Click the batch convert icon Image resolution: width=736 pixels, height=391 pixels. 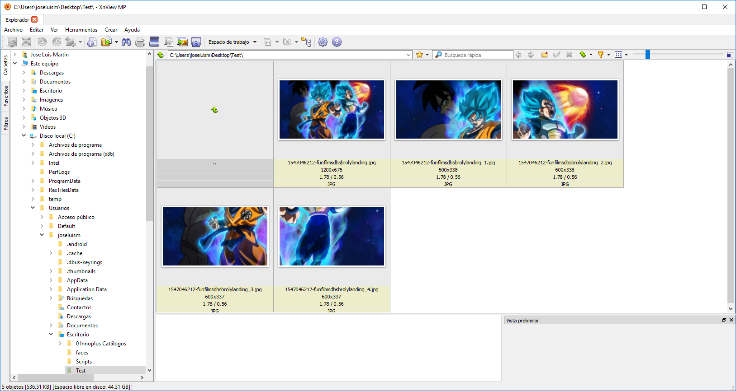pos(168,42)
